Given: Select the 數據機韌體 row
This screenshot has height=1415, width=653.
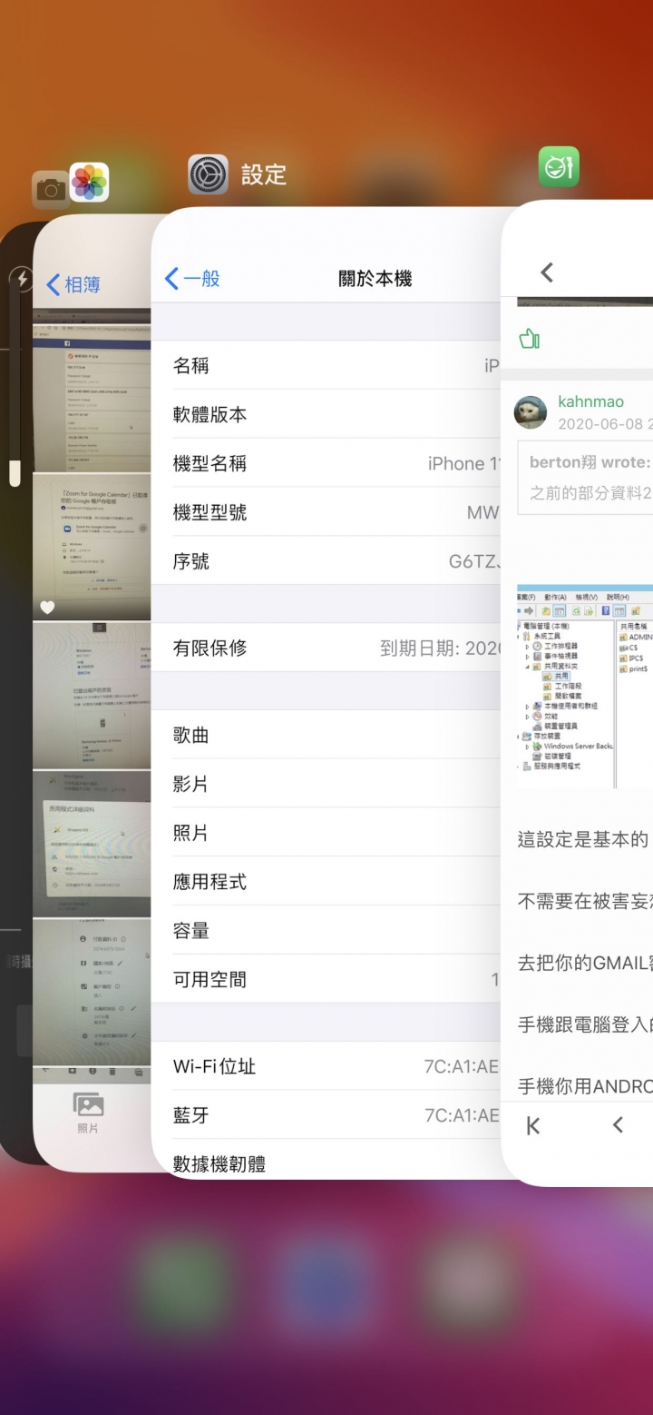Looking at the screenshot, I should click(x=326, y=1161).
